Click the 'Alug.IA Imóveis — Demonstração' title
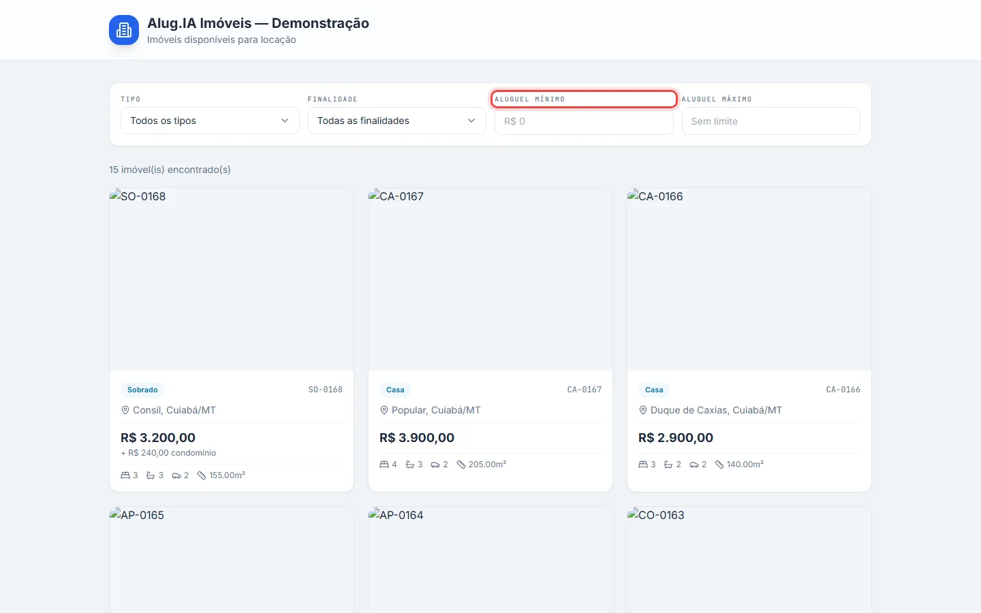Viewport: 981px width, 613px height. point(258,23)
